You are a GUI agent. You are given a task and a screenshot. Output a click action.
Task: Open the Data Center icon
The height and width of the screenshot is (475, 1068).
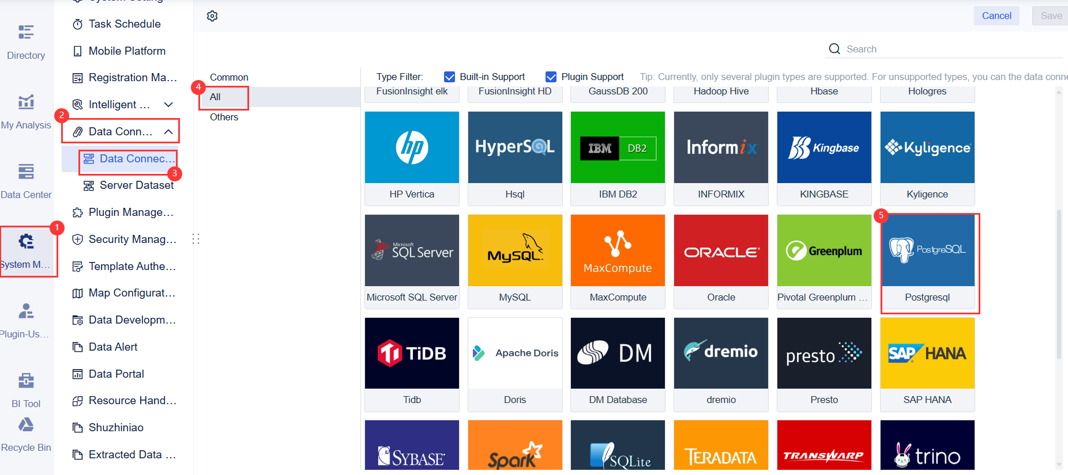click(x=26, y=172)
